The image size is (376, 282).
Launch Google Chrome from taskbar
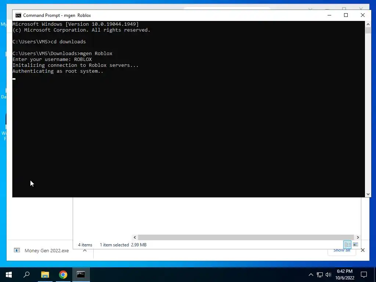point(63,275)
